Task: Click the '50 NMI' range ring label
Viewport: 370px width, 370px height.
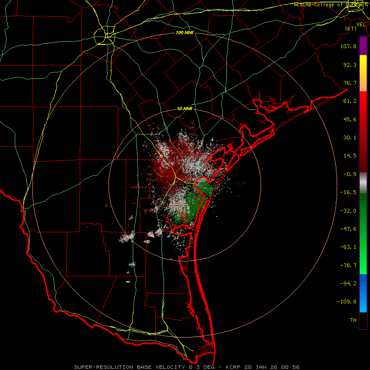Action: click(185, 109)
